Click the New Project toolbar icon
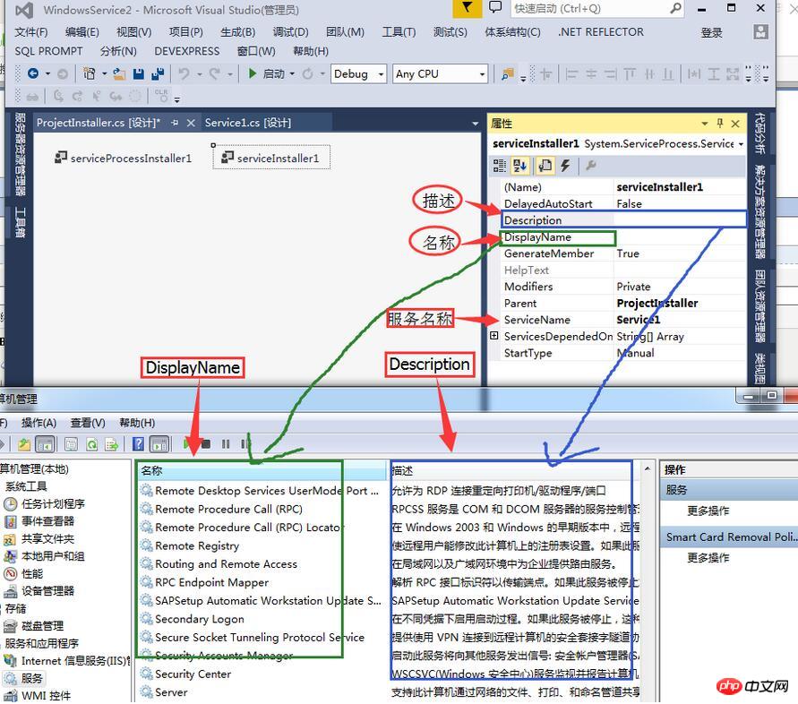Screen dimensions: 798x704 click(x=89, y=73)
